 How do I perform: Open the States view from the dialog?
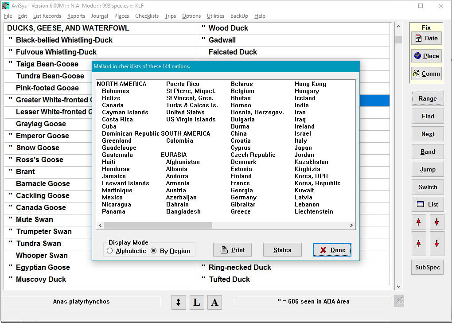[282, 250]
